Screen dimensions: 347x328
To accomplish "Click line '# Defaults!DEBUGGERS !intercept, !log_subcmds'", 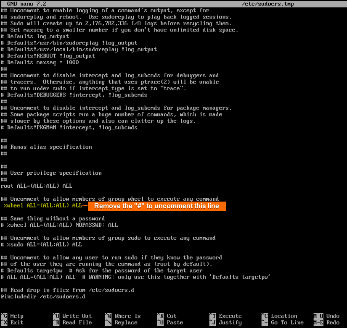I will click(x=74, y=95).
